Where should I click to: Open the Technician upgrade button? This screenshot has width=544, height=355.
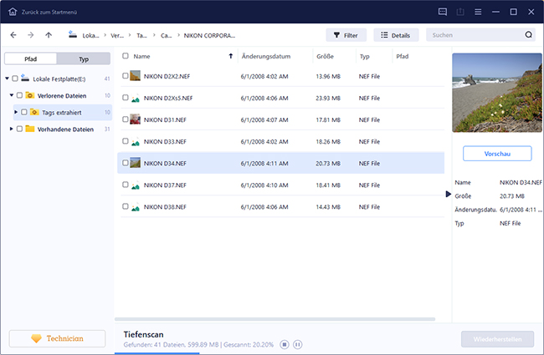57,338
